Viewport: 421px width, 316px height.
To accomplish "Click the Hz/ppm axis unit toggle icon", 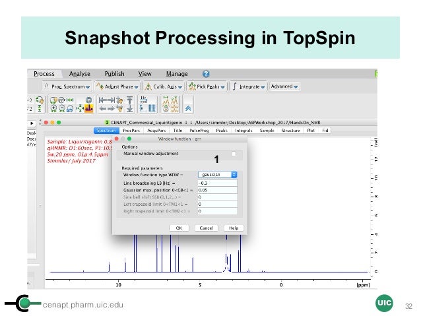I will 144,100.
